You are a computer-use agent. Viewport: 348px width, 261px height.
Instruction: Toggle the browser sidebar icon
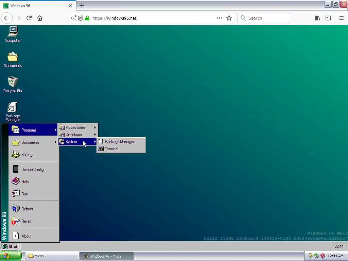pos(328,18)
